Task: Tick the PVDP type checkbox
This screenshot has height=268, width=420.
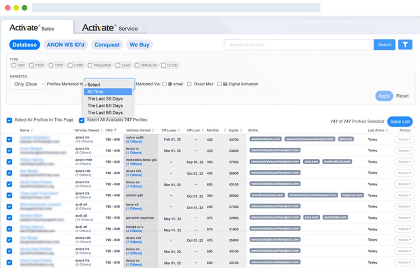Action: pos(31,65)
